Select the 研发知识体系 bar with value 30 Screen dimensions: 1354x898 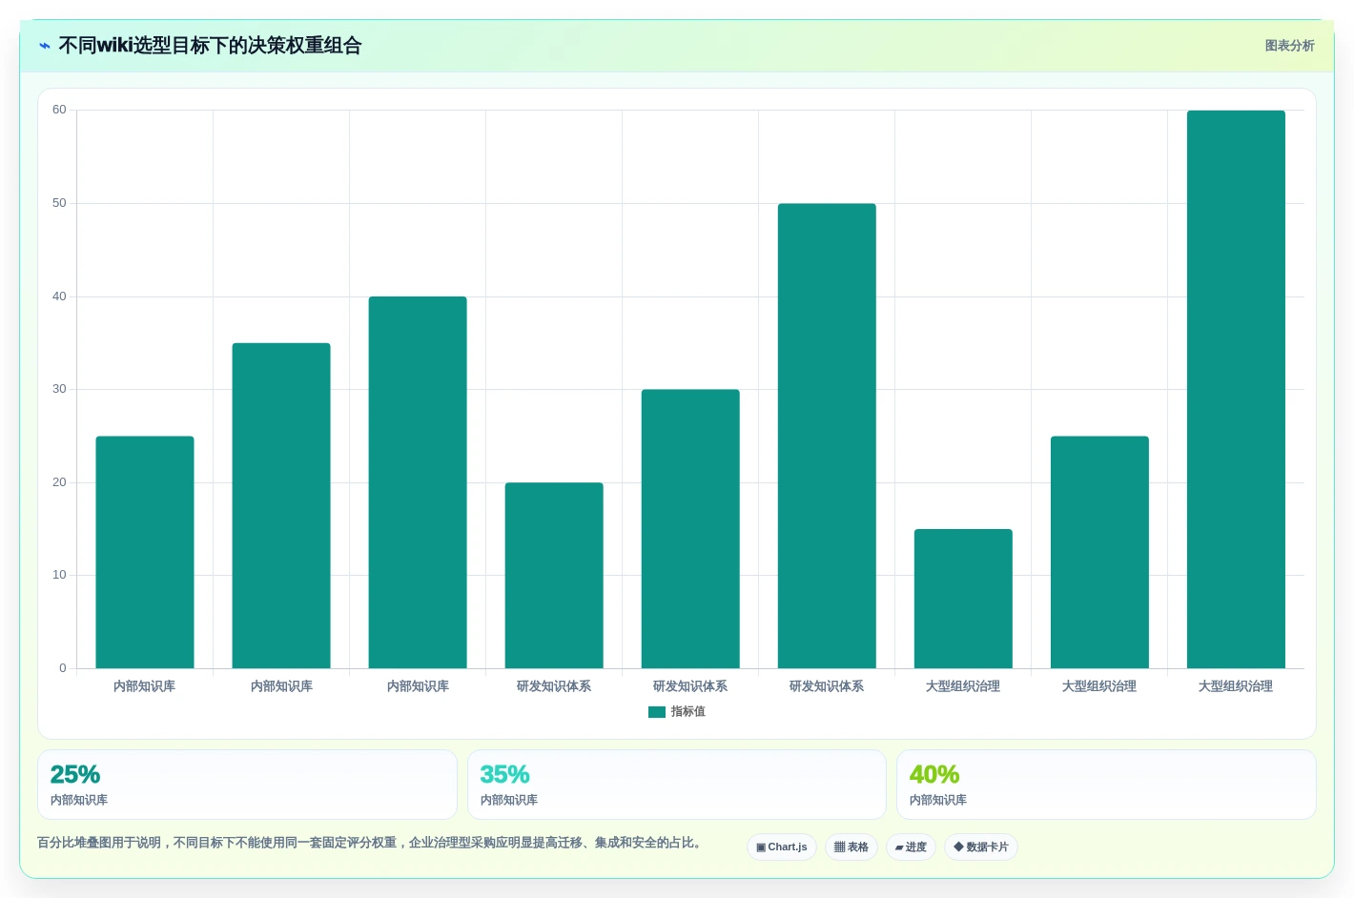[690, 529]
